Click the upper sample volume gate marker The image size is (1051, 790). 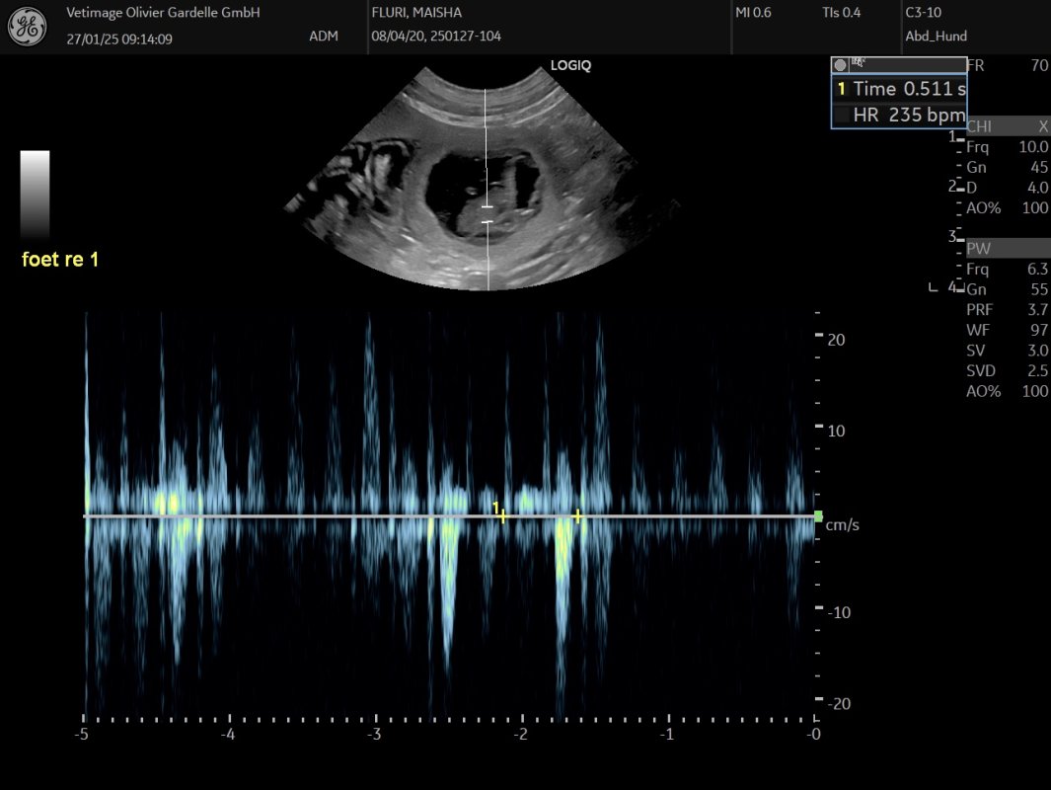[486, 207]
